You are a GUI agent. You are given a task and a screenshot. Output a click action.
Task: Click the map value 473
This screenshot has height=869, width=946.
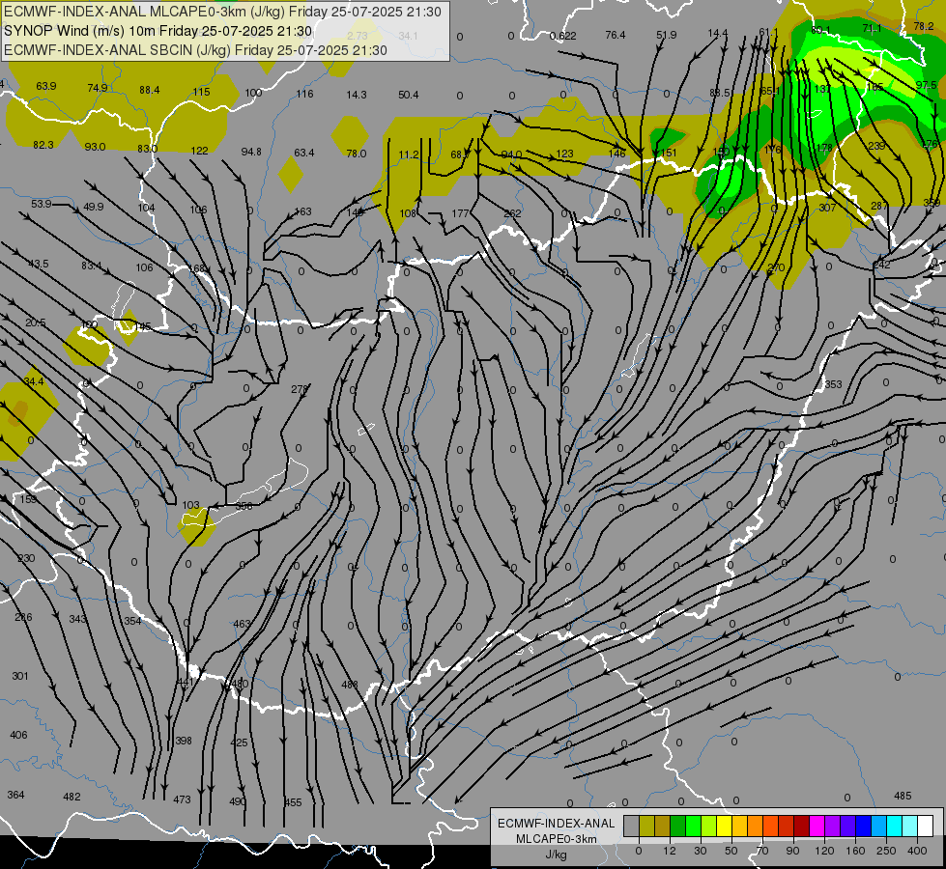click(183, 799)
